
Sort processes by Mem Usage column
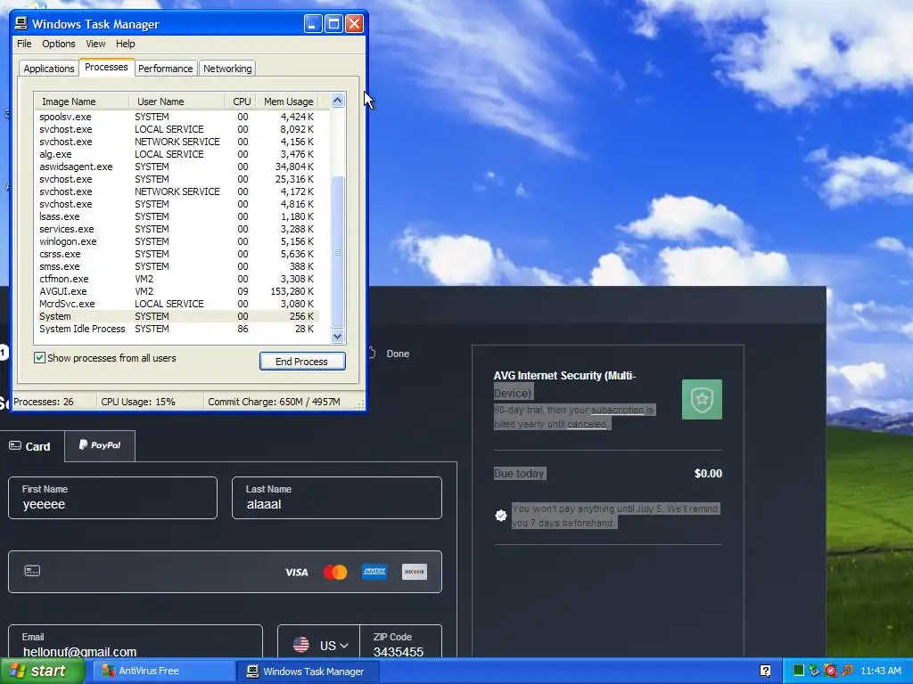(288, 102)
